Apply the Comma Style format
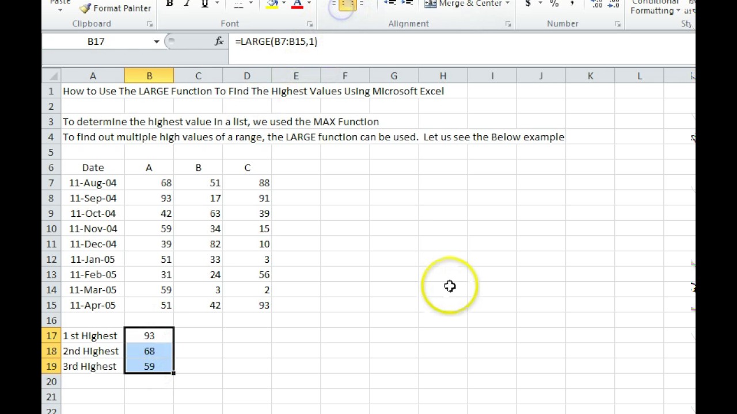The height and width of the screenshot is (414, 737). pos(571,4)
